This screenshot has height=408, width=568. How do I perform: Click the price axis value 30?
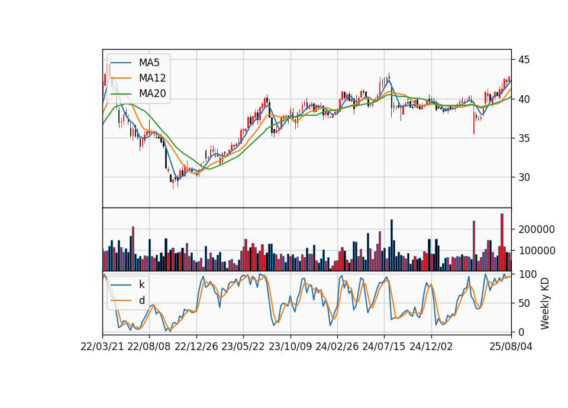click(524, 177)
